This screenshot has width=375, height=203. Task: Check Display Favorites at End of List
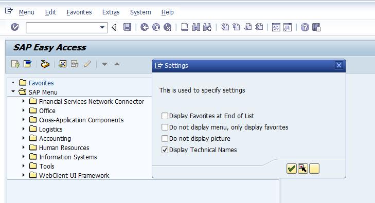click(165, 116)
